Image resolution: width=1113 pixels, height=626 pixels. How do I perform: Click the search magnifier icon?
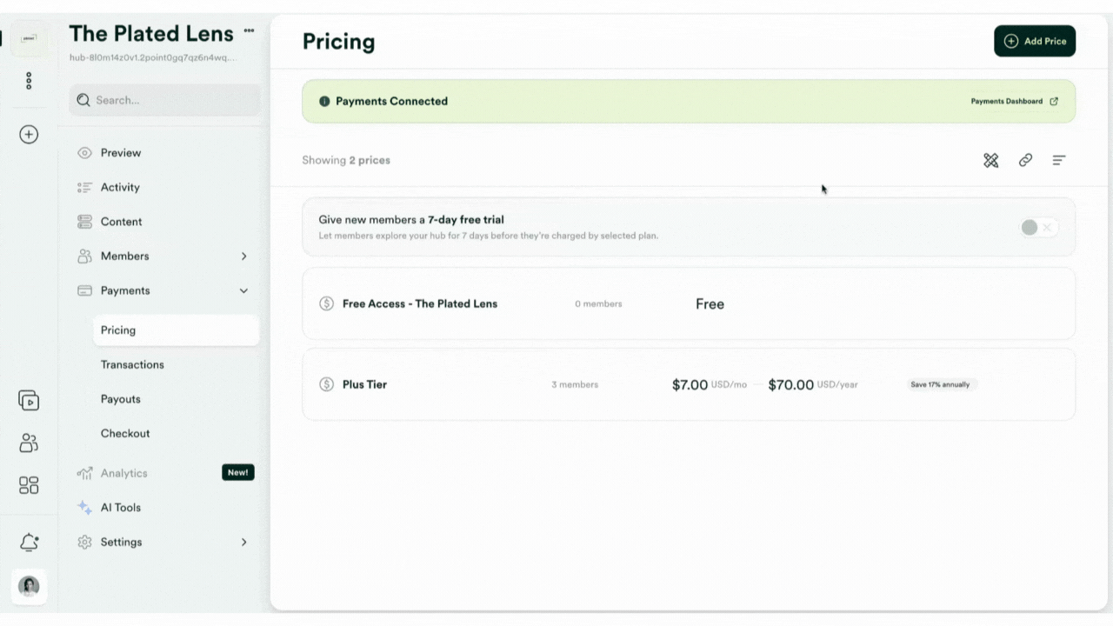coord(83,100)
